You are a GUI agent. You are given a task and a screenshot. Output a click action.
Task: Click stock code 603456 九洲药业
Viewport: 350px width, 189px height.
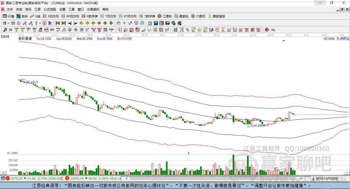[336, 39]
